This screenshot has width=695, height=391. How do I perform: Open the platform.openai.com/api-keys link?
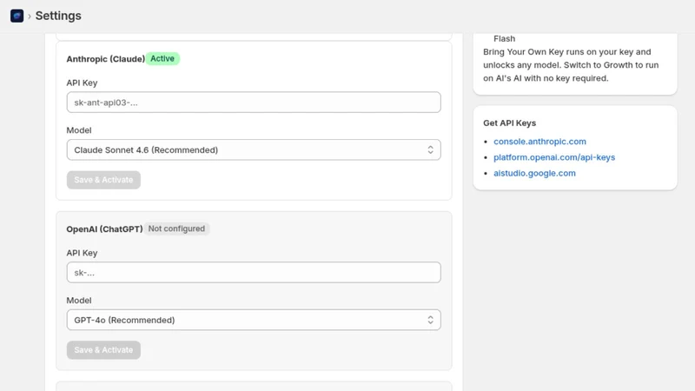pos(554,157)
